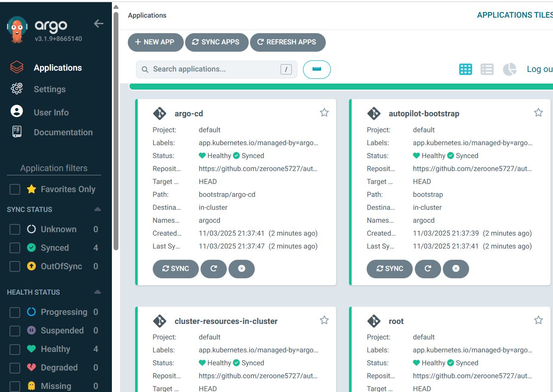Click the autopilot-bootstrap git source icon
Viewport: 553px width, 392px height.
(x=374, y=113)
